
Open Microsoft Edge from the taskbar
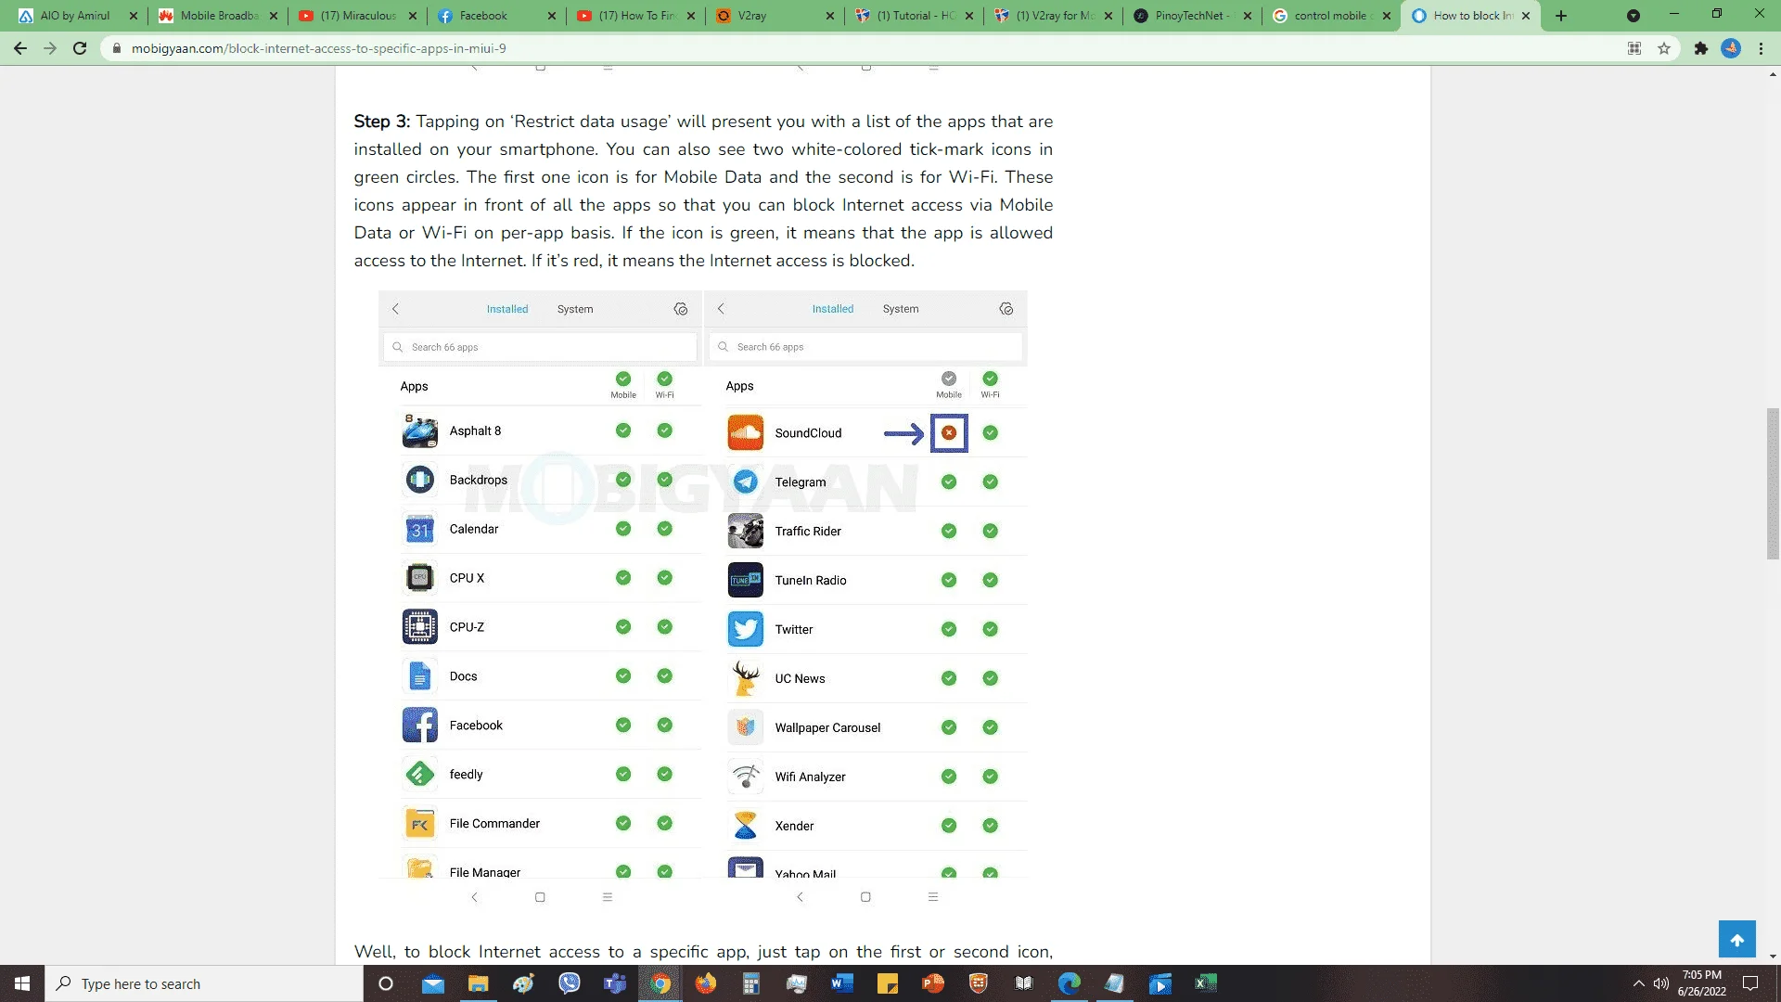pyautogui.click(x=1070, y=983)
